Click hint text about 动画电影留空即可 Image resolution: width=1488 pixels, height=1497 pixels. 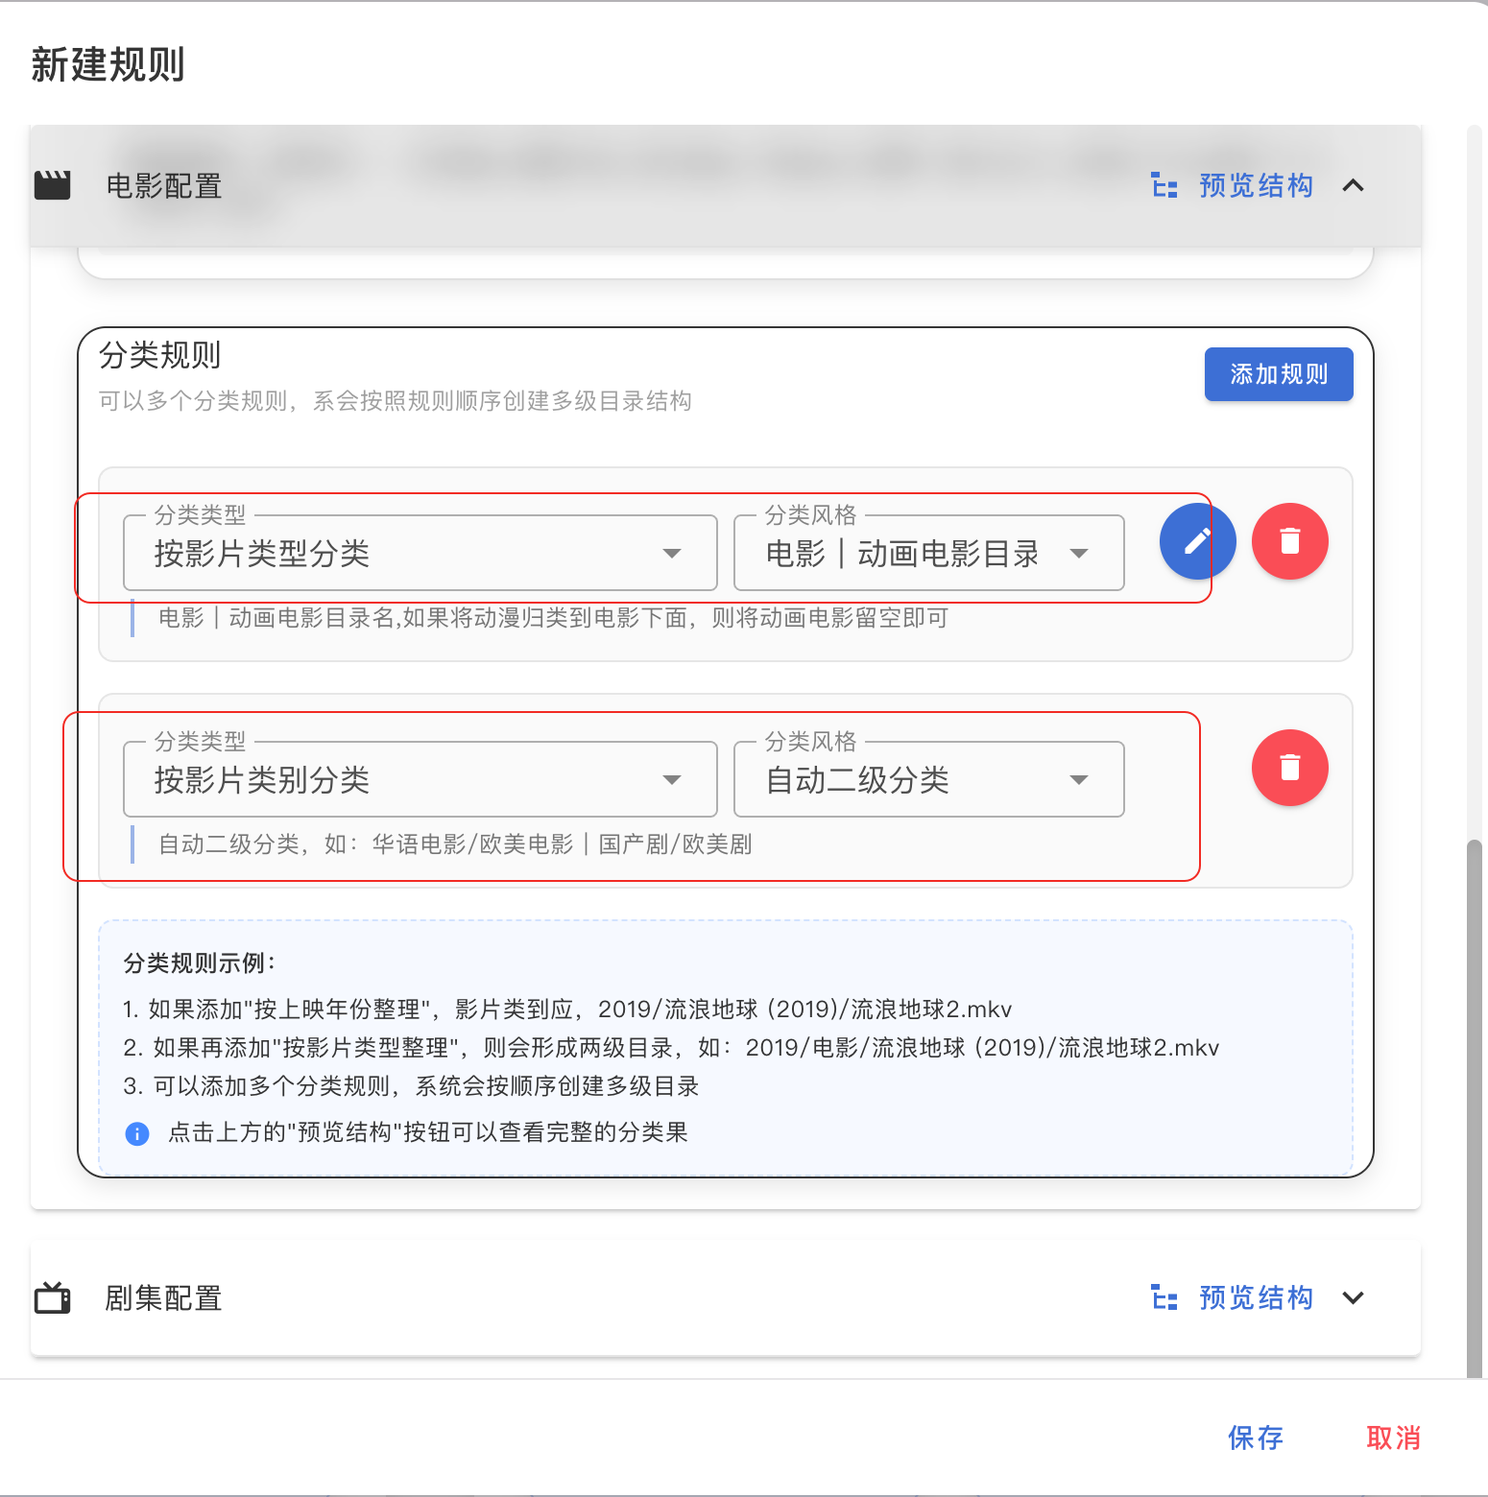click(x=554, y=618)
